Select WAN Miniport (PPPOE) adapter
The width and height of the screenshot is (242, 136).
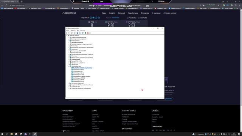click(x=79, y=78)
